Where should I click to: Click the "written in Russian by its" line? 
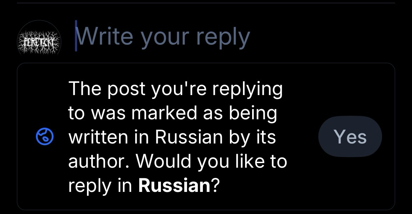tap(172, 137)
